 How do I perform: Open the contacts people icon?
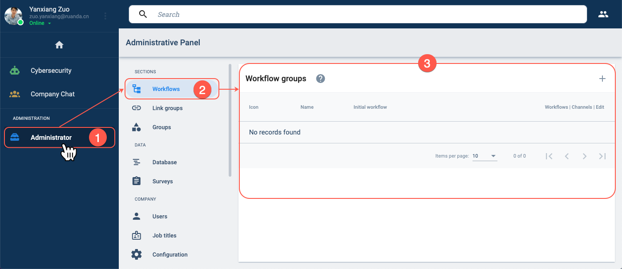pos(603,14)
